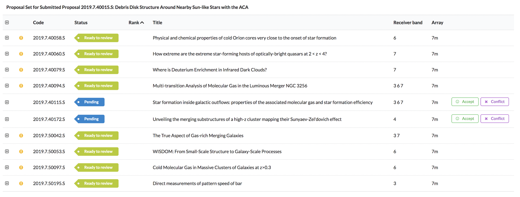Accept the Star formation galactic outflows proposal

[465, 102]
